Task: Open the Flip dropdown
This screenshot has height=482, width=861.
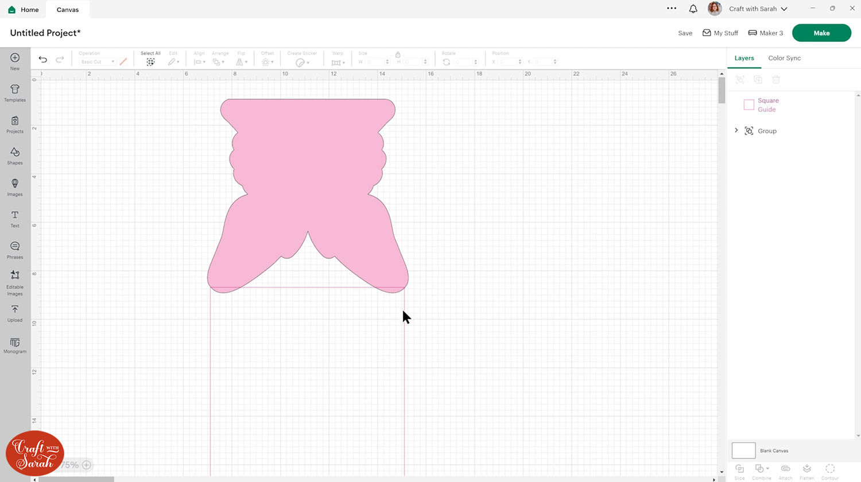Action: point(242,62)
